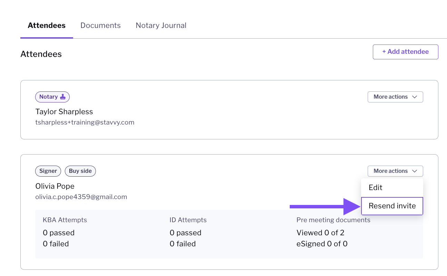Click the Signer tag on Olivia's card

coord(48,171)
